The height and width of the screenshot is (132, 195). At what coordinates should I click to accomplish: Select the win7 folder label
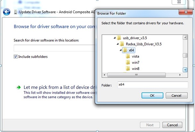(x=136, y=63)
